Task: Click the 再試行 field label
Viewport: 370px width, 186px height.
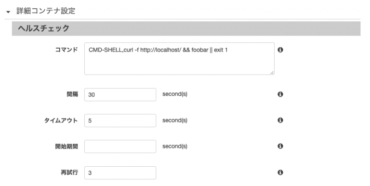Action: pos(69,173)
